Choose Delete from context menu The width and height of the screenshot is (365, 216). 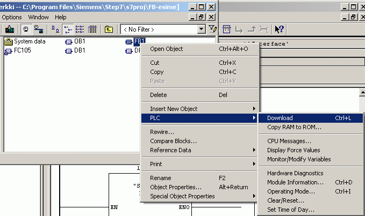click(199, 95)
